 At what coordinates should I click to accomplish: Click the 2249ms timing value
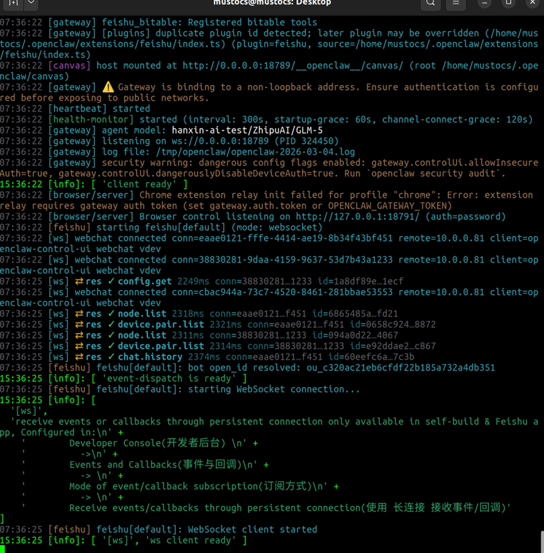[x=193, y=281]
